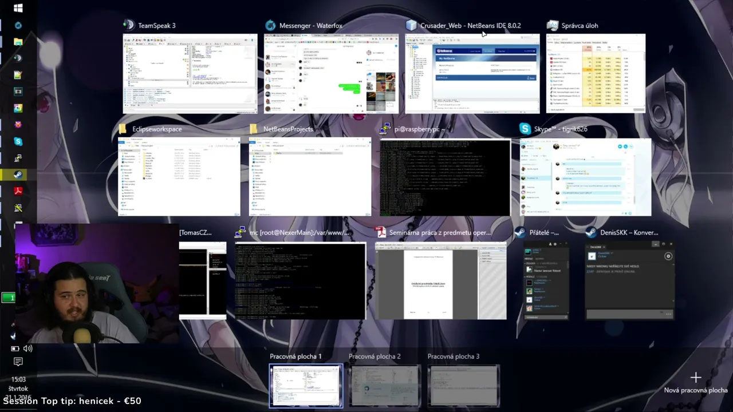Click the Pracovná plocha 2 label

click(x=375, y=356)
